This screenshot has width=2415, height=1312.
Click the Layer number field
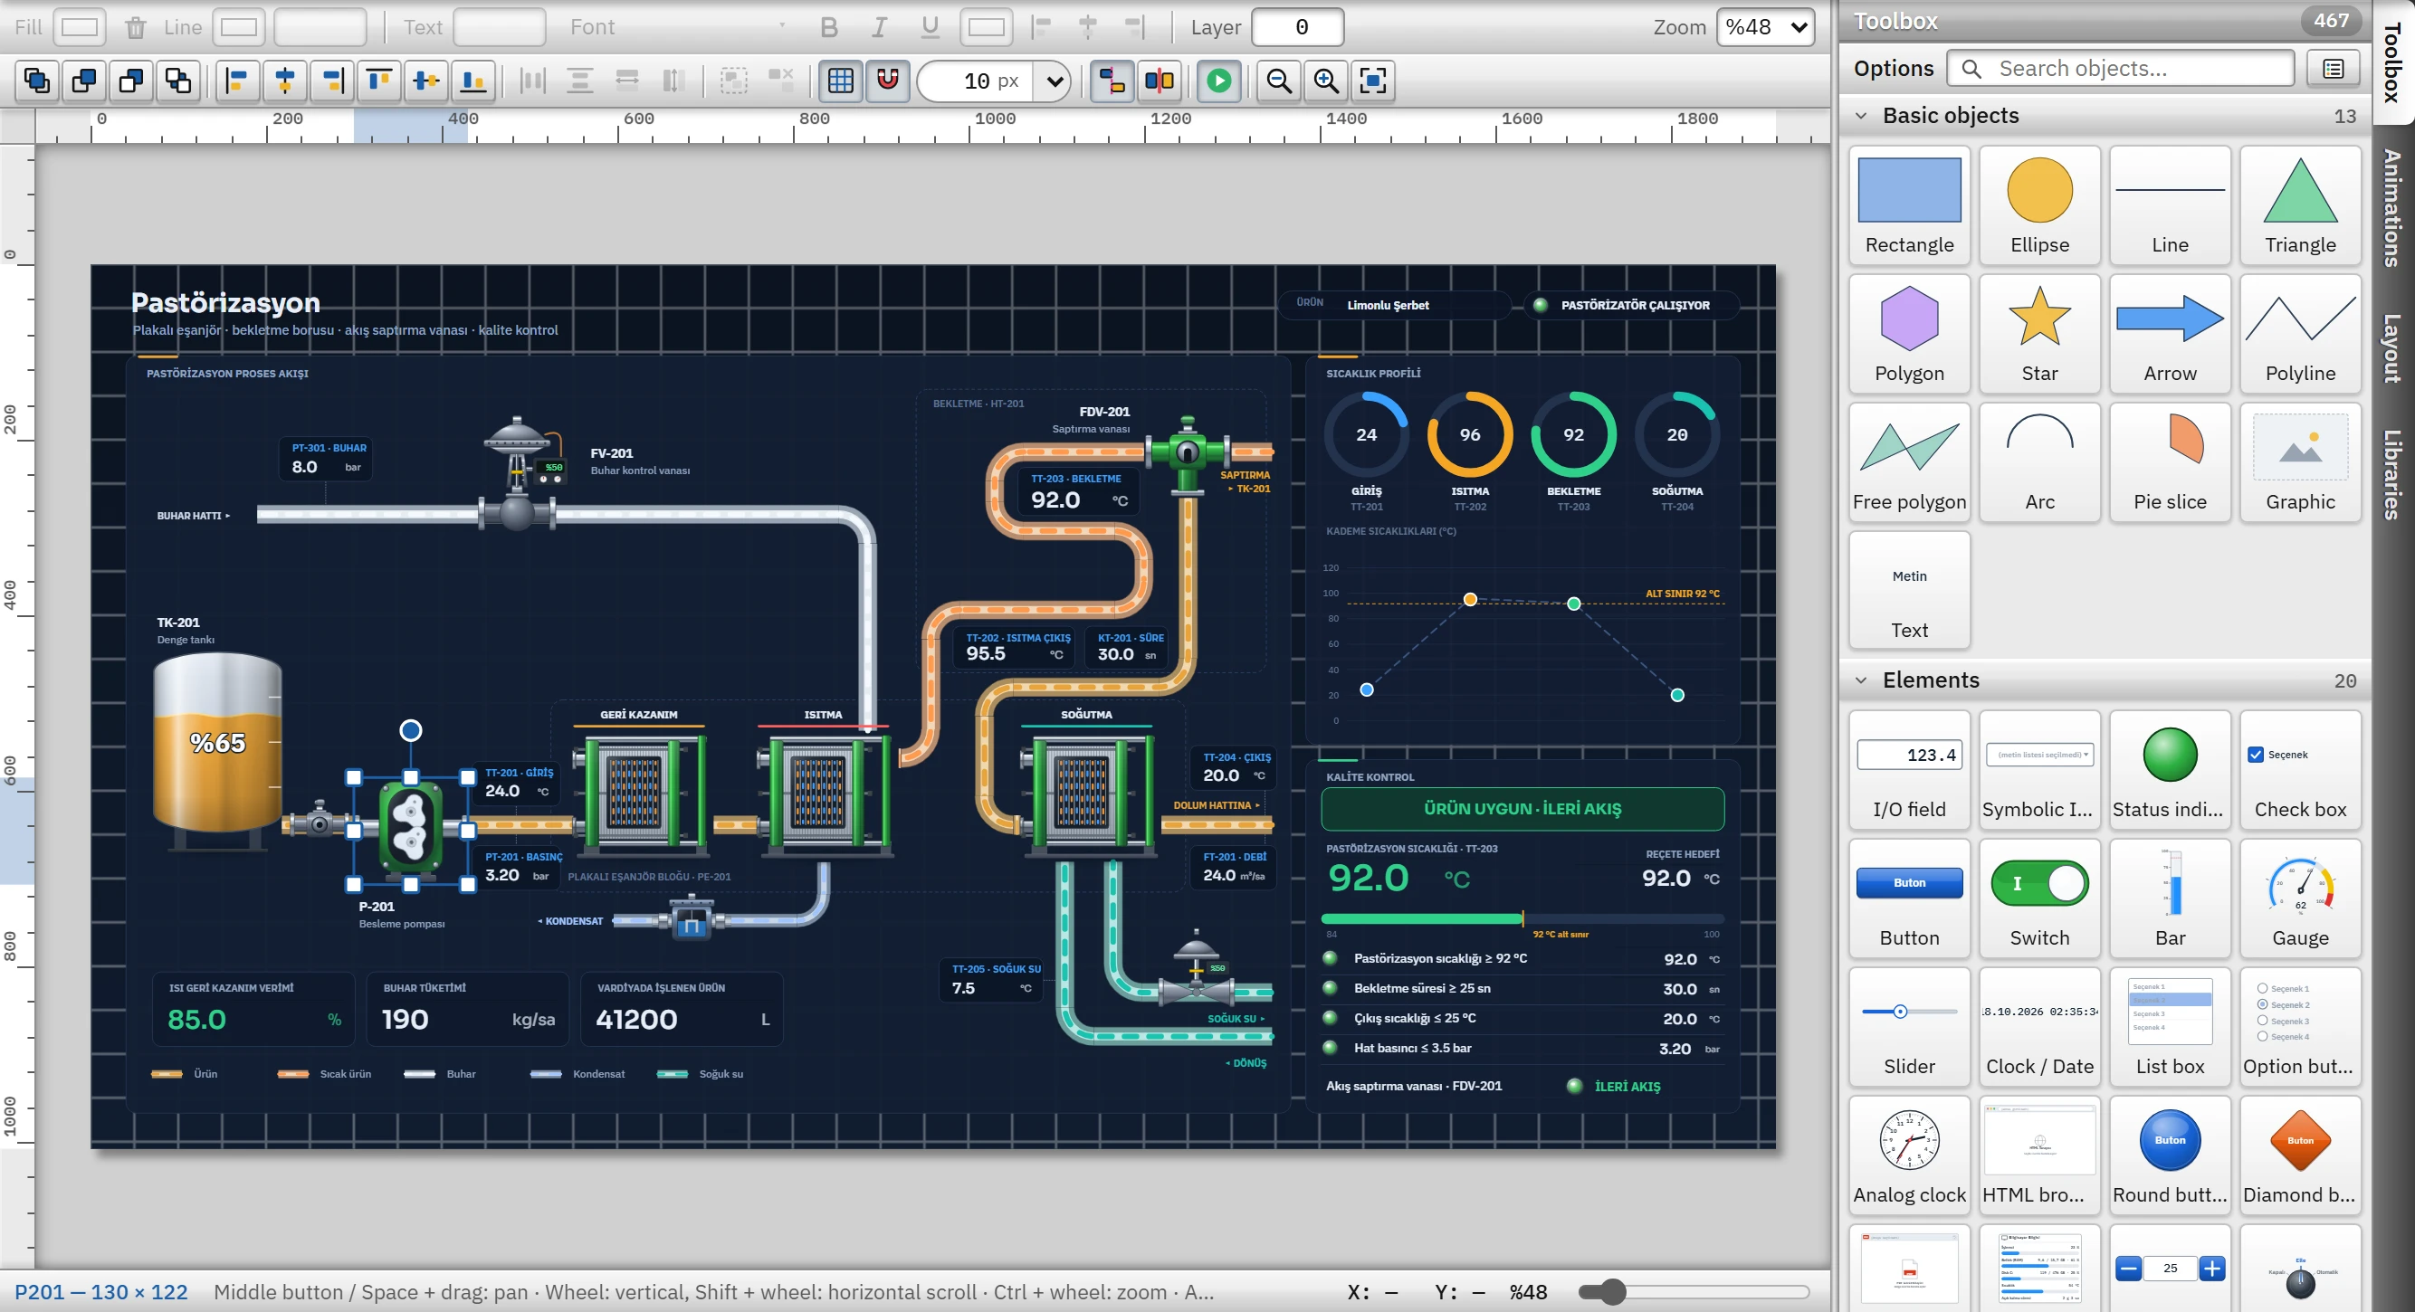[1298, 27]
